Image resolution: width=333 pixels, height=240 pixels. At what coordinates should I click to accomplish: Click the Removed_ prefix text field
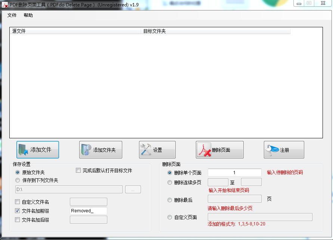pos(88,210)
